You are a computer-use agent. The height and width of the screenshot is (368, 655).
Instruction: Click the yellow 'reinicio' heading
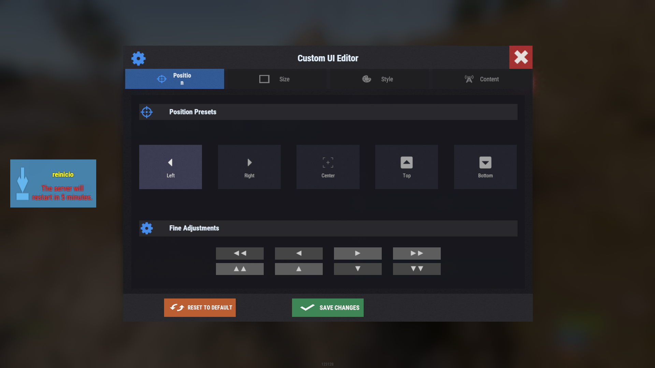[x=63, y=174]
